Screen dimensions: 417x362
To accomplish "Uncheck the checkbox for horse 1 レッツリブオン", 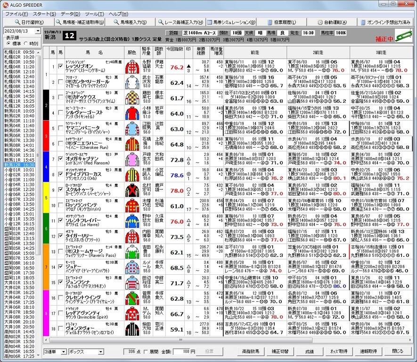I will pyautogui.click(x=61, y=66).
